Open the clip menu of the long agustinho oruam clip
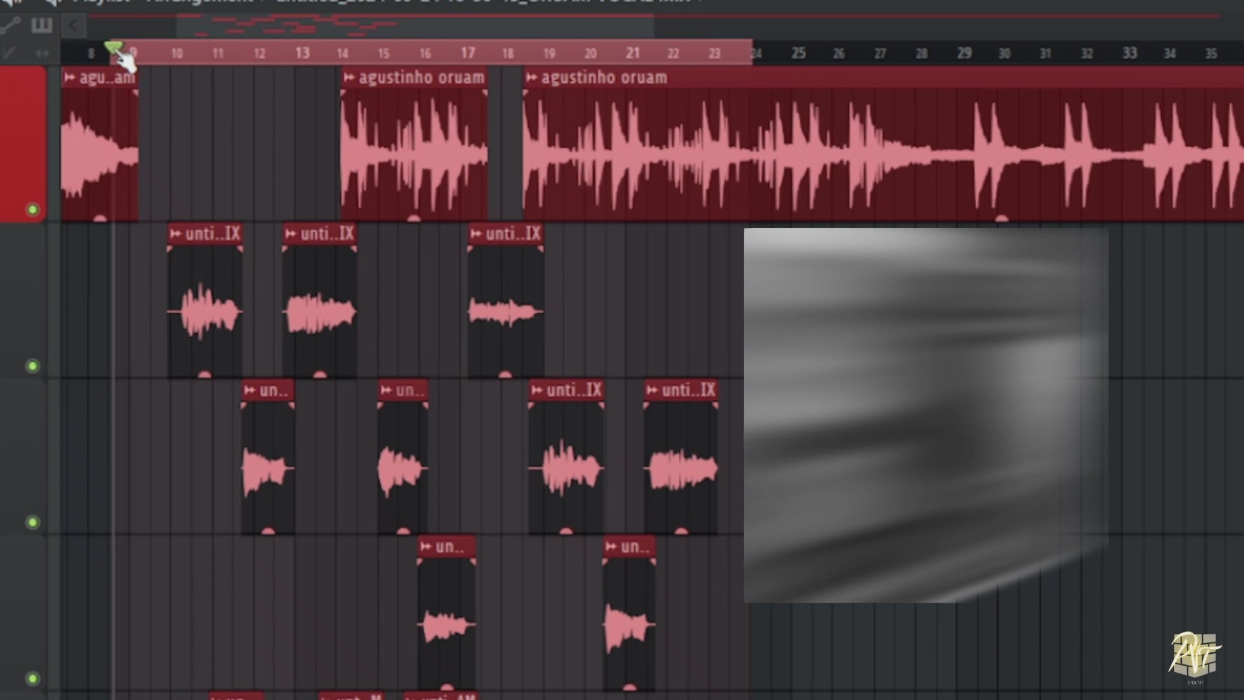The image size is (1244, 700). coord(531,77)
